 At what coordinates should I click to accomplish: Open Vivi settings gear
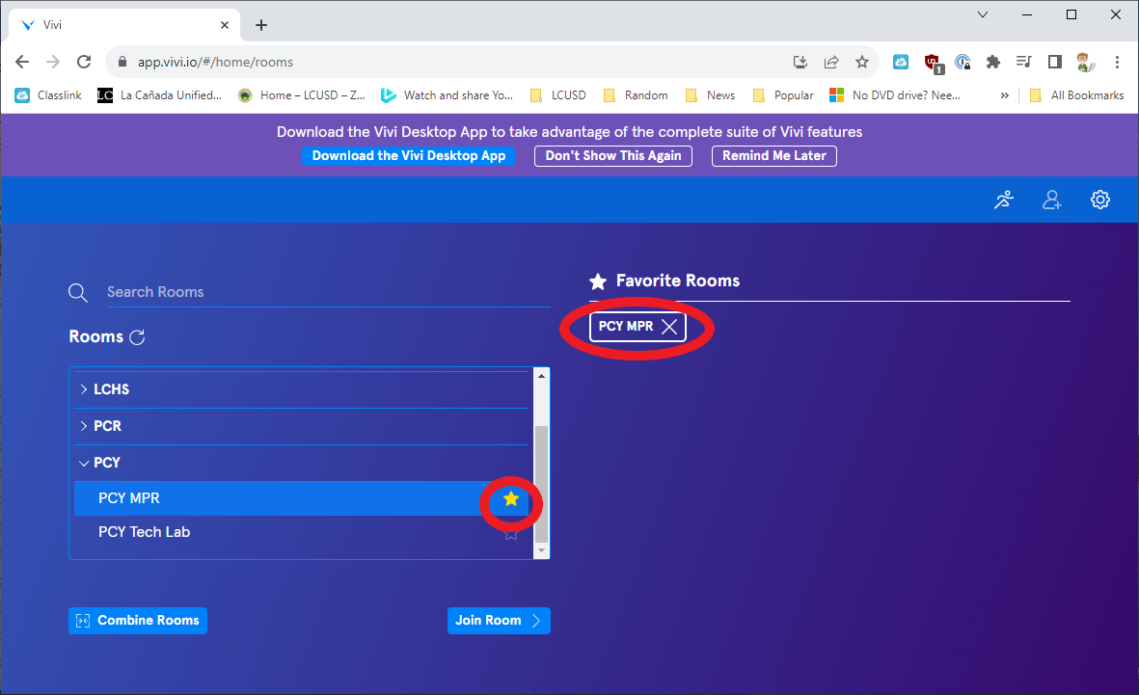pos(1100,200)
